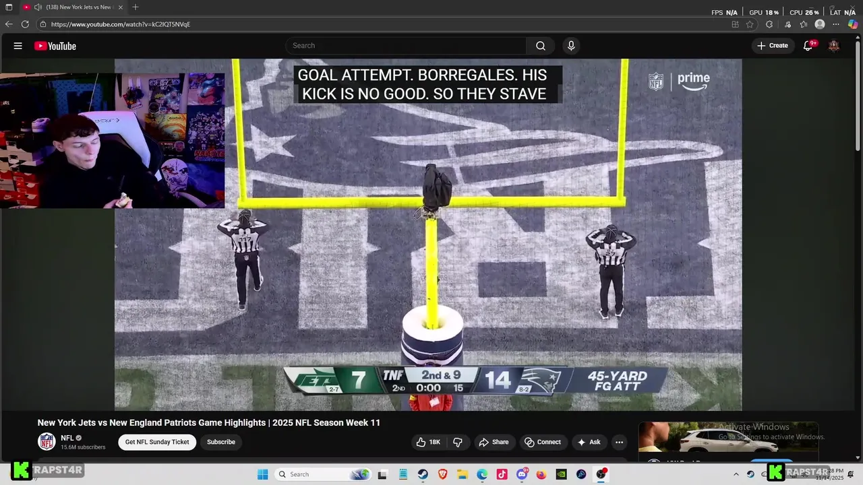Open File Explorer from the taskbar
Viewport: 863px width, 485px height.
[463, 474]
